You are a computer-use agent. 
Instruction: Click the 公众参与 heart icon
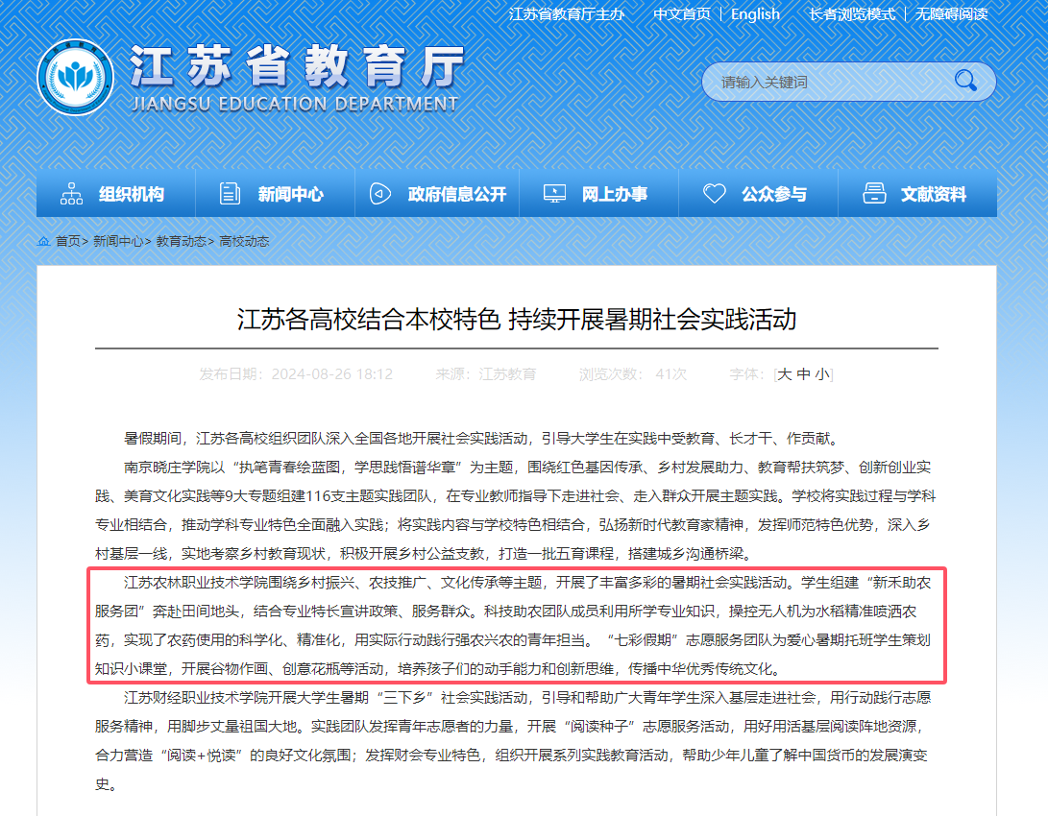click(714, 194)
